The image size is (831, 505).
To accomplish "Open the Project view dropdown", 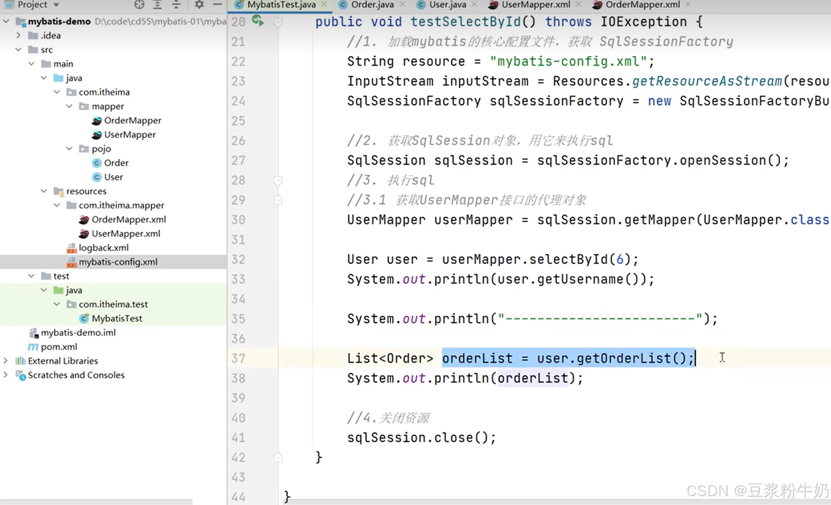I will (x=56, y=5).
